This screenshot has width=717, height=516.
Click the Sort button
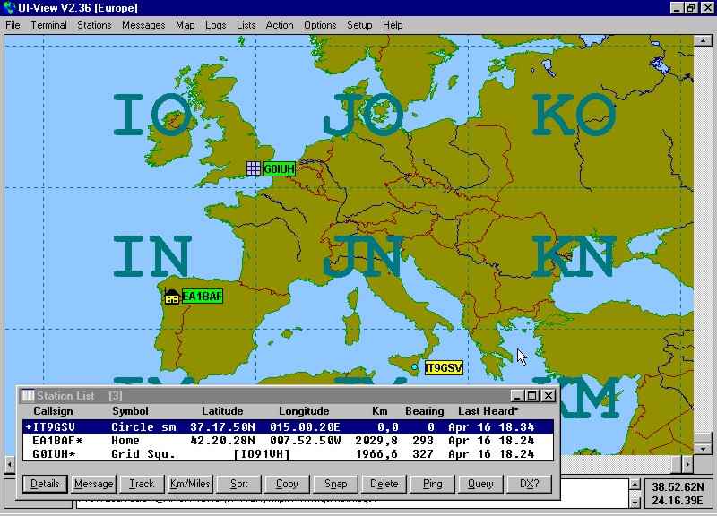tap(238, 484)
